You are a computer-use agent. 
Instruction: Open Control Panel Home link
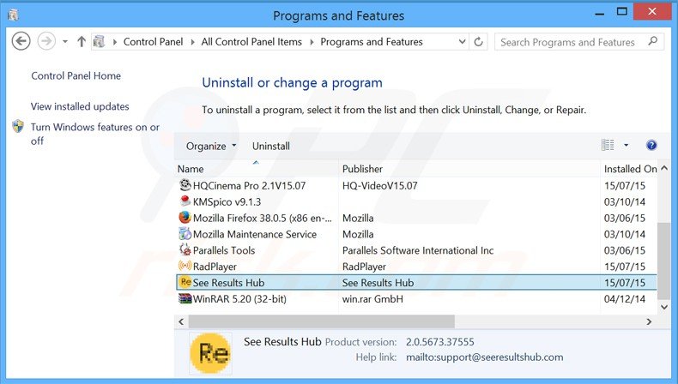76,75
